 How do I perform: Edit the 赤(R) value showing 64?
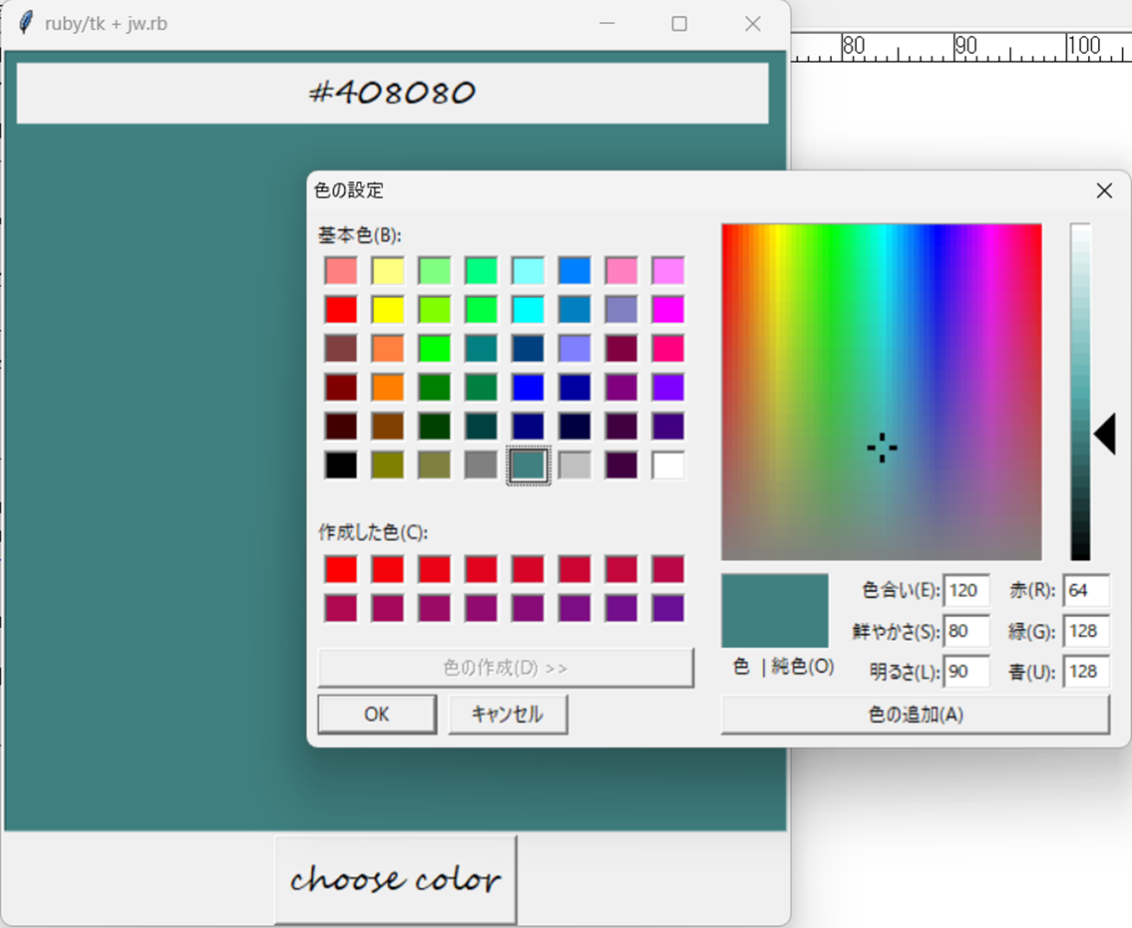pos(1086,590)
